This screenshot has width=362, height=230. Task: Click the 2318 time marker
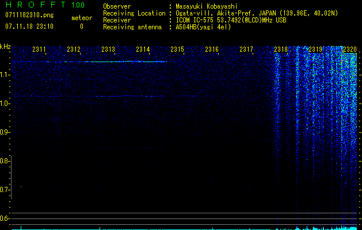coord(281,49)
